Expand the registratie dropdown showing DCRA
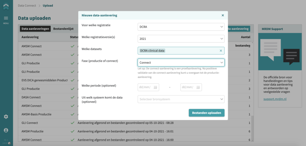This screenshot has height=146, width=306. pos(181,27)
